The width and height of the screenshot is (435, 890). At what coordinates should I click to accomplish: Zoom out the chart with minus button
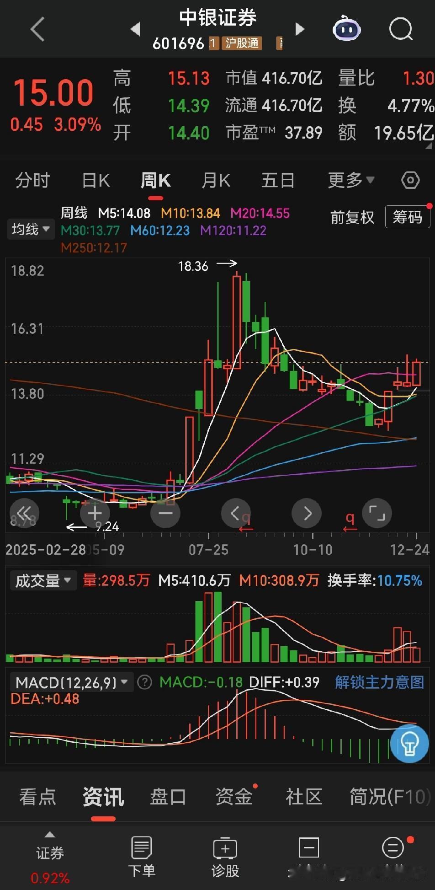tap(165, 513)
